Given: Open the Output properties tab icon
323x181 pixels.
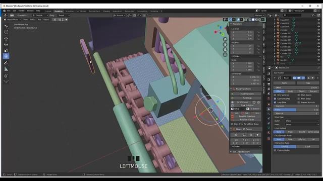Looking at the screenshot, I should pyautogui.click(x=268, y=84).
